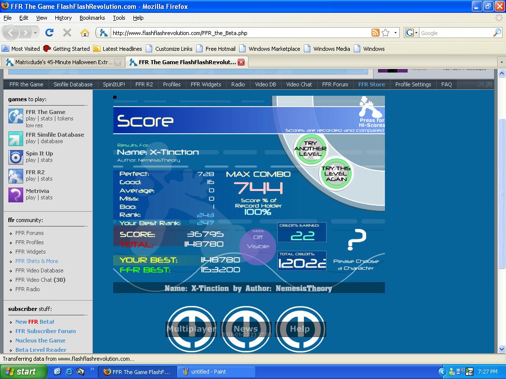Click the page vertical scrollbar thumb

[x=502, y=193]
